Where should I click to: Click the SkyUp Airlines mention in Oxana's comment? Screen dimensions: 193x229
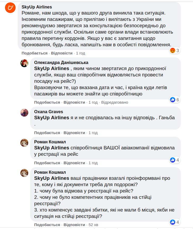52,118
